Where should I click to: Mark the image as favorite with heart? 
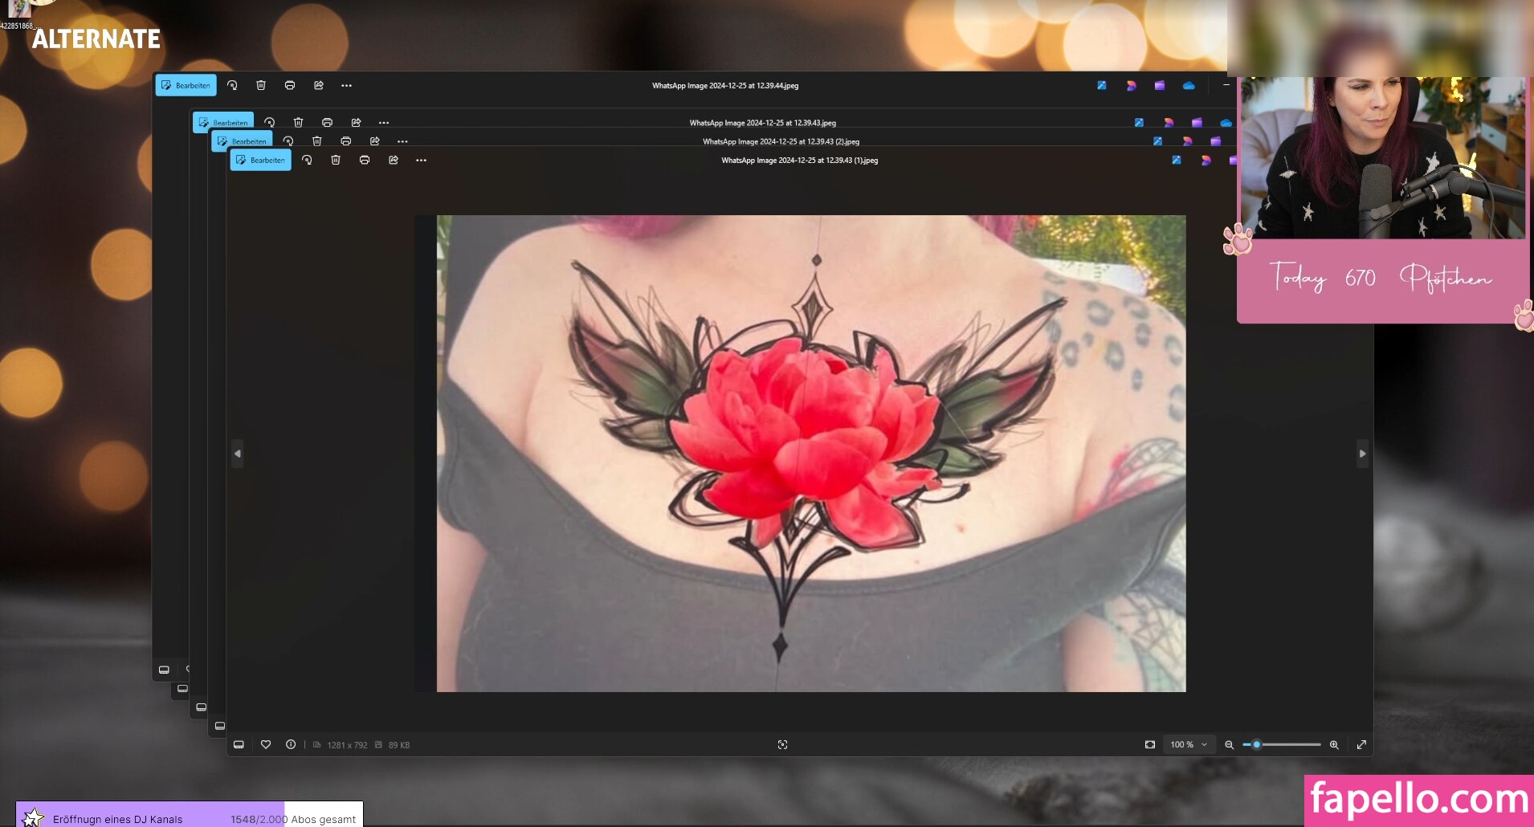[266, 744]
